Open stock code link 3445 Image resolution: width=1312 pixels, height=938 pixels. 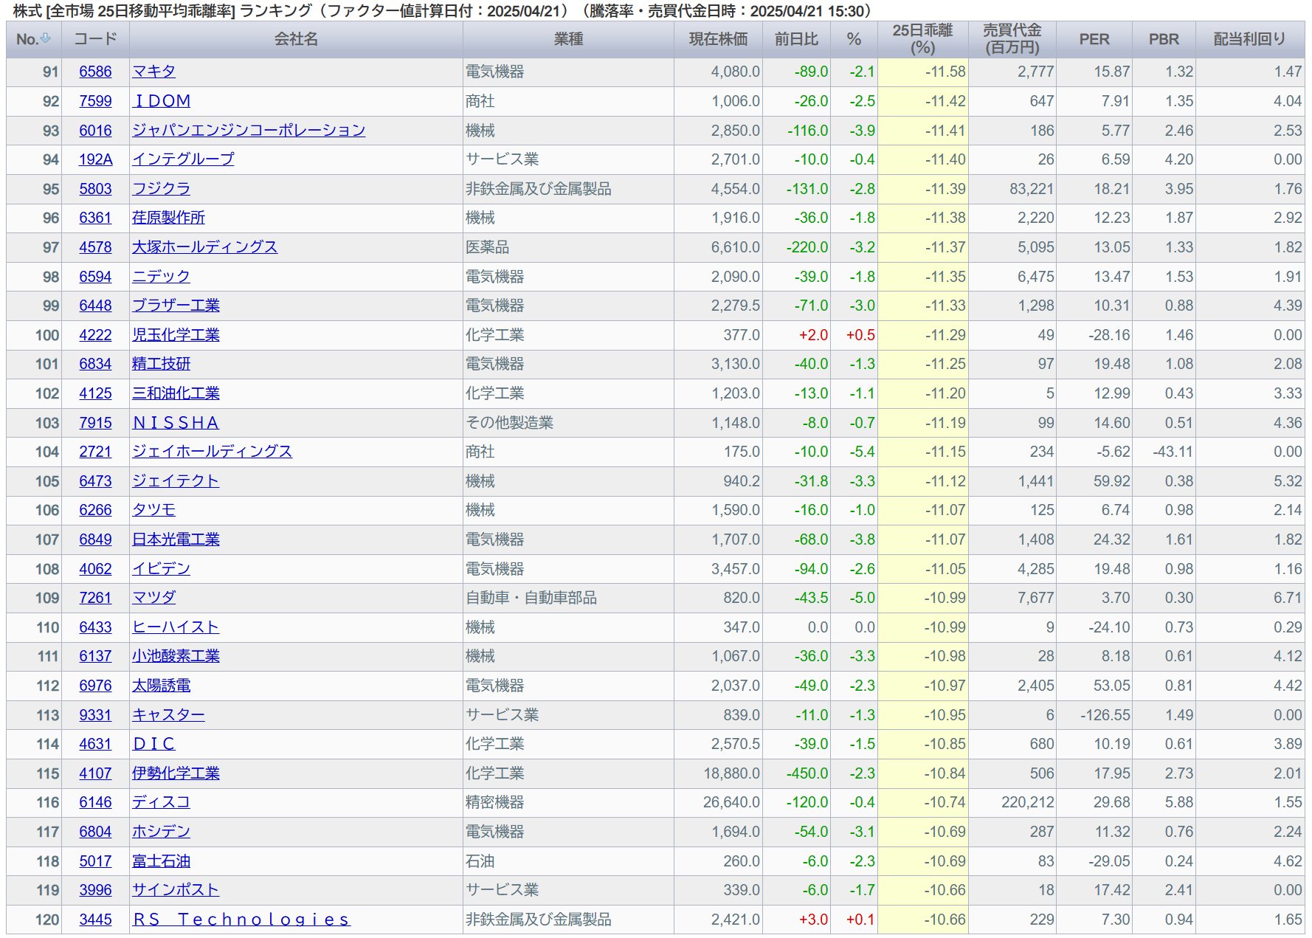96,920
